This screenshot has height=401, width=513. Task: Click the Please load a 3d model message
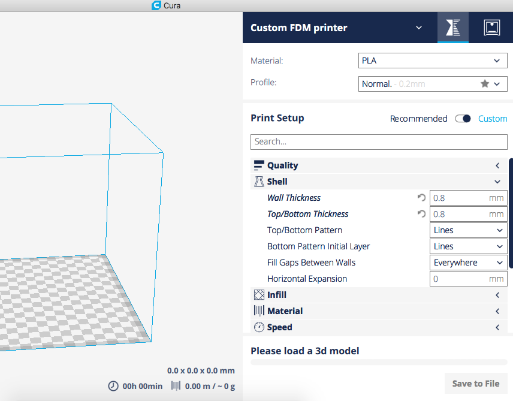coord(305,351)
